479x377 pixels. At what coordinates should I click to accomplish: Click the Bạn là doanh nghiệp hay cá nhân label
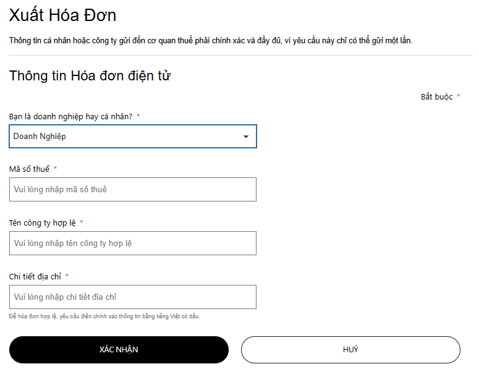[x=70, y=116]
